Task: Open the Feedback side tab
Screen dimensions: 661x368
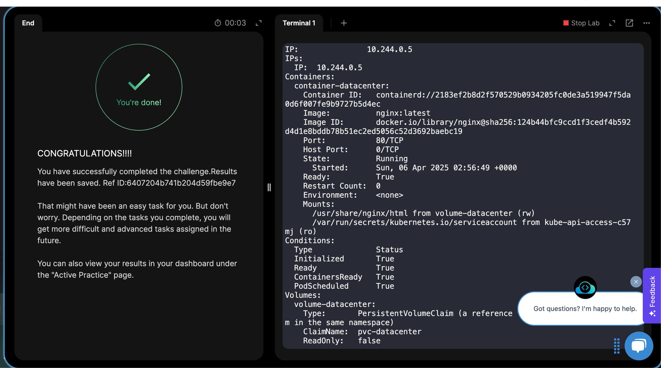Action: tap(652, 295)
